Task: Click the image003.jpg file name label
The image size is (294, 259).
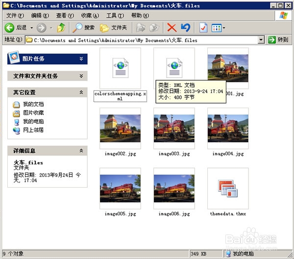Action: coord(174,154)
